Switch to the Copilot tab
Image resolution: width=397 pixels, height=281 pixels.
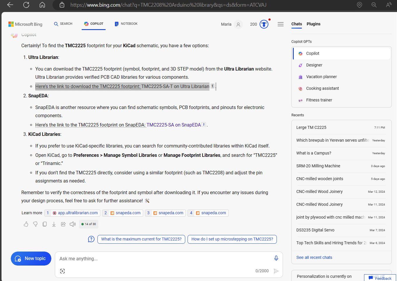click(94, 24)
